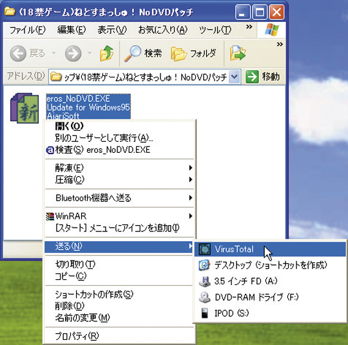Expand hidden toolbar buttons chevron

(280, 44)
